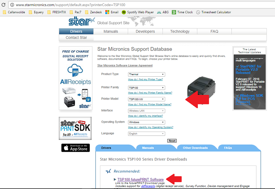
Task: Click the 'Global Support Site' text
Action: [113, 23]
